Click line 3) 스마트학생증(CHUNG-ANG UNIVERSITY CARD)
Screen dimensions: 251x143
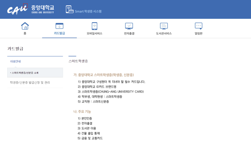[111, 92]
